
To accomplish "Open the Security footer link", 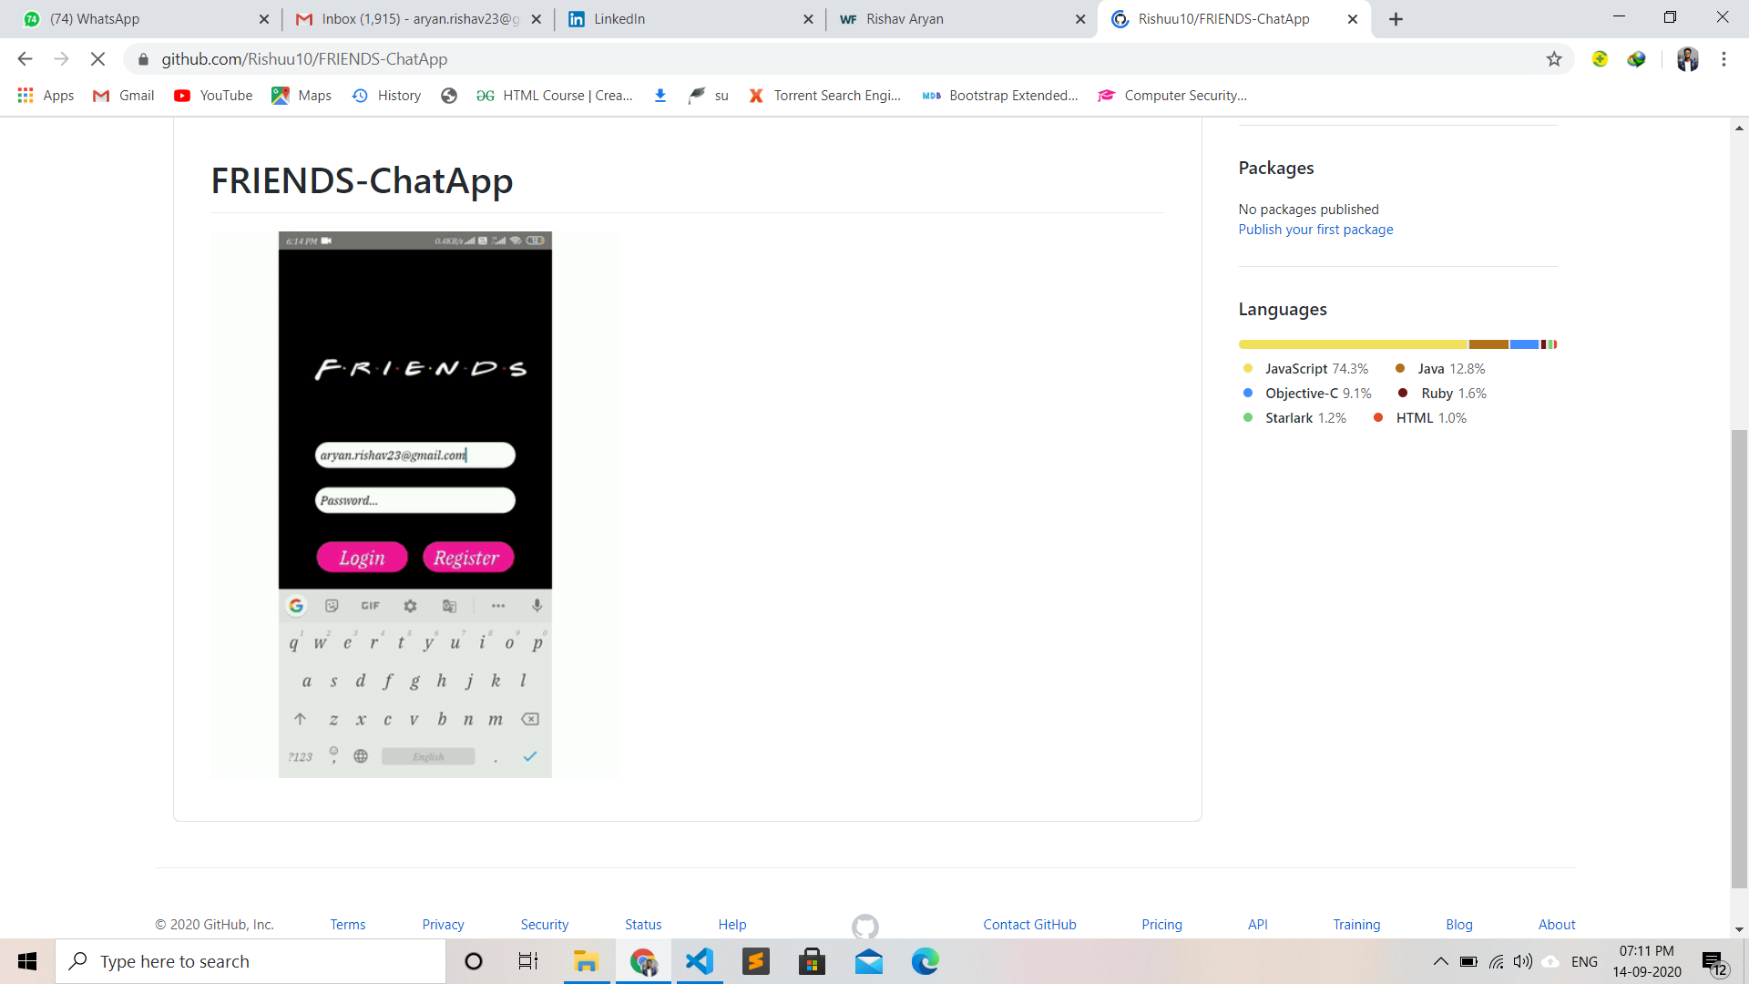I will (x=545, y=925).
